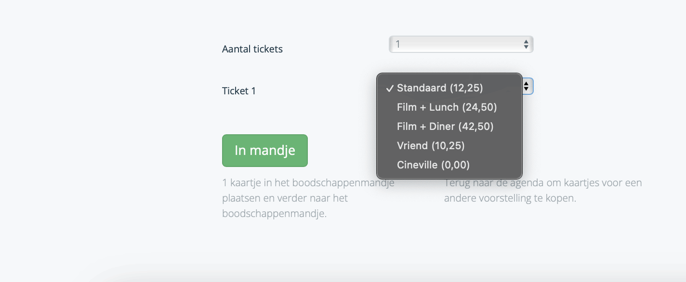686x282 pixels.
Task: Click the down arrow on Aantal tickets selector
Action: point(526,47)
